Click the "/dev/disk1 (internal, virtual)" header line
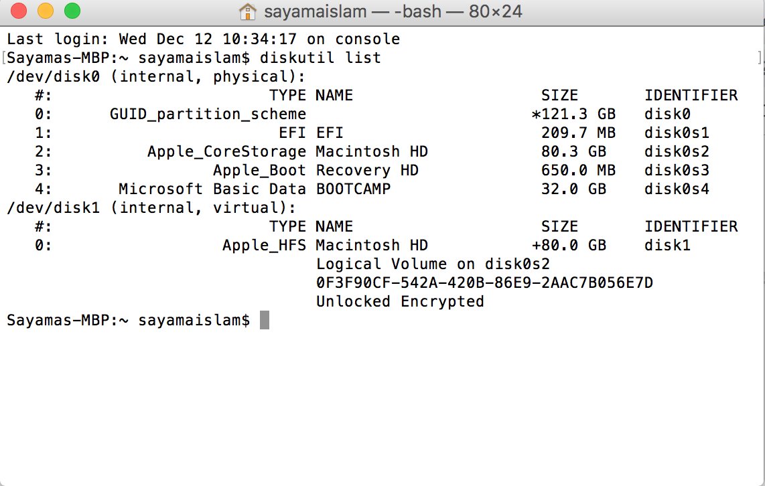The image size is (765, 486). click(151, 208)
